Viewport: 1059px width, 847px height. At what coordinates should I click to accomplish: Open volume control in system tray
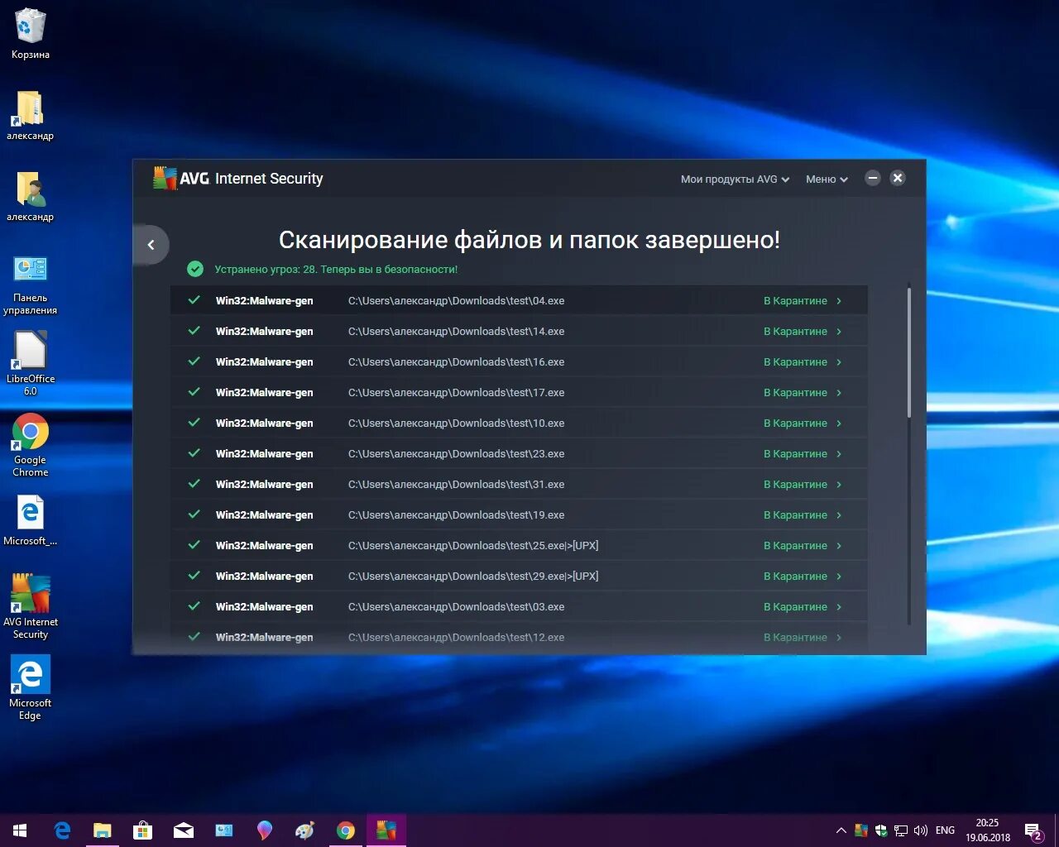pyautogui.click(x=921, y=830)
